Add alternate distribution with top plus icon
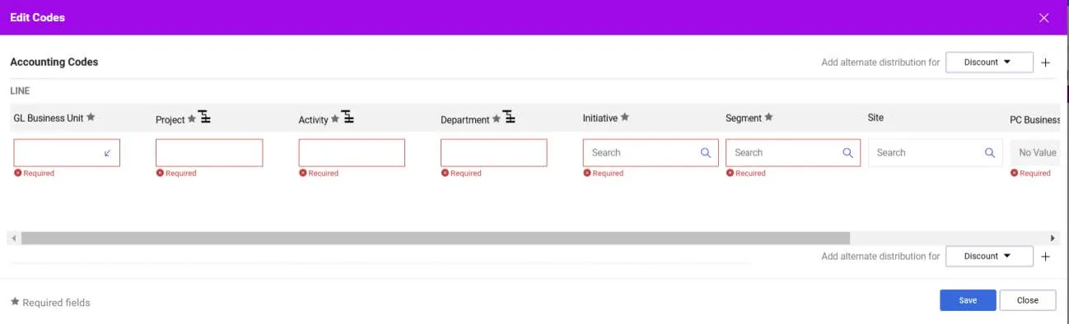 [1046, 62]
